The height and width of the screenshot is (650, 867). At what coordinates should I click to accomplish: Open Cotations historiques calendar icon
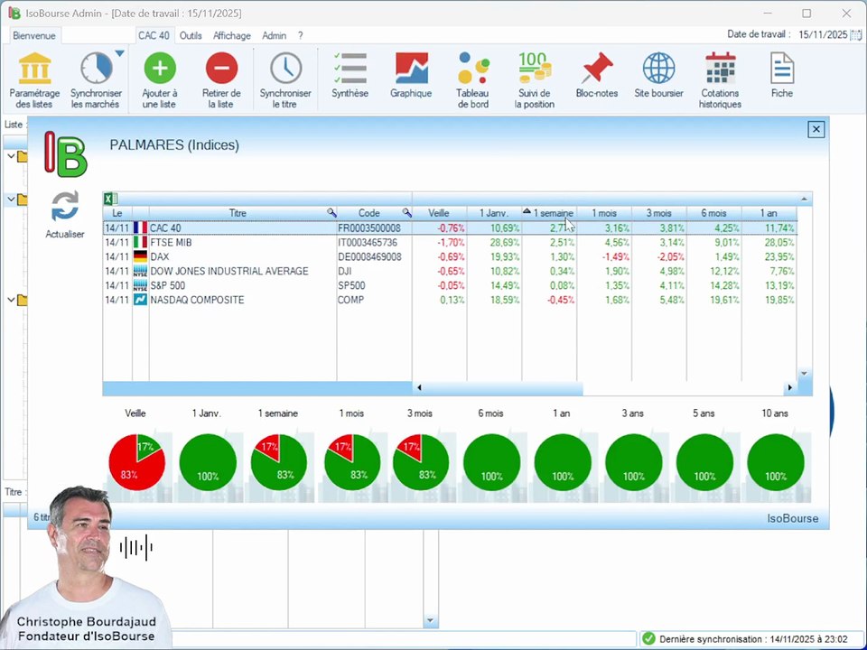click(x=720, y=68)
